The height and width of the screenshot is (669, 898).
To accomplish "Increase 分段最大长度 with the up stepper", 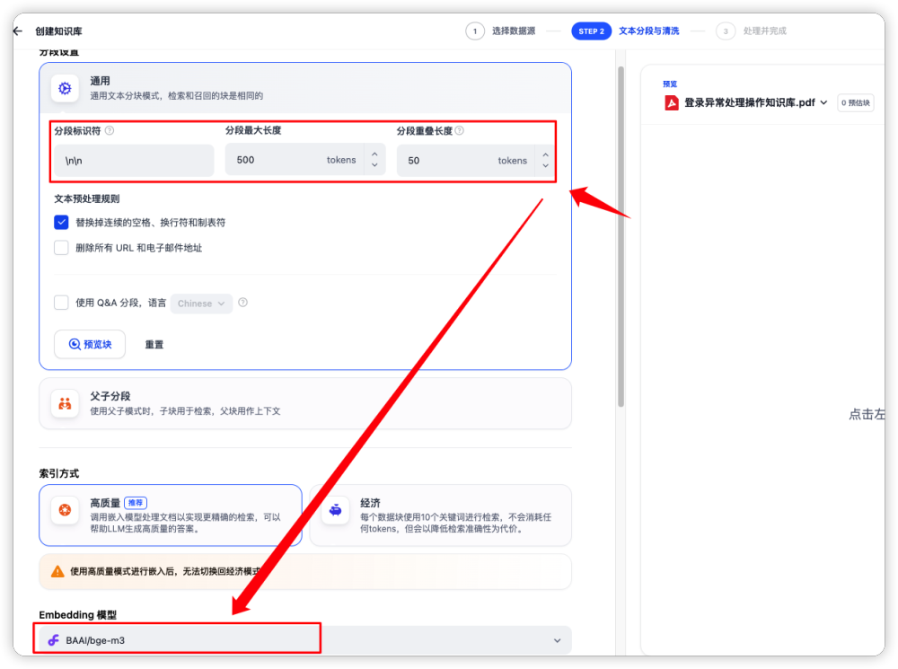I will (374, 154).
